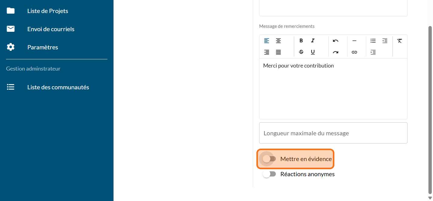The width and height of the screenshot is (433, 201).
Task: Apply italic formatting to text
Action: click(313, 41)
